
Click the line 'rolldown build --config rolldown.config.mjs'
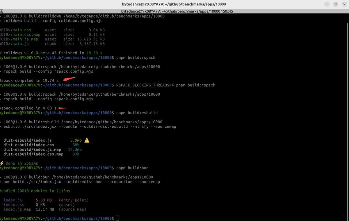coord(53,21)
